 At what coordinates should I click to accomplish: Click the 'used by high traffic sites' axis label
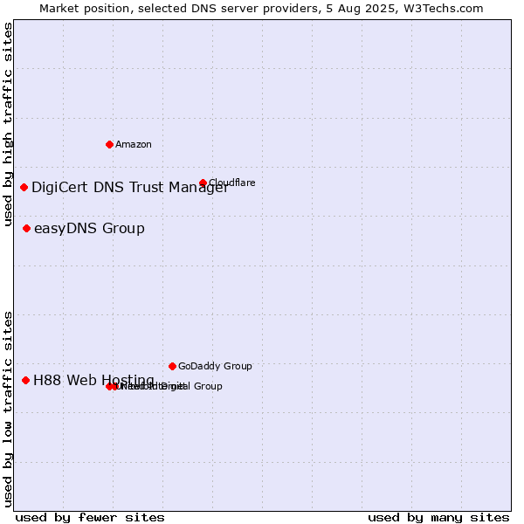[8, 124]
